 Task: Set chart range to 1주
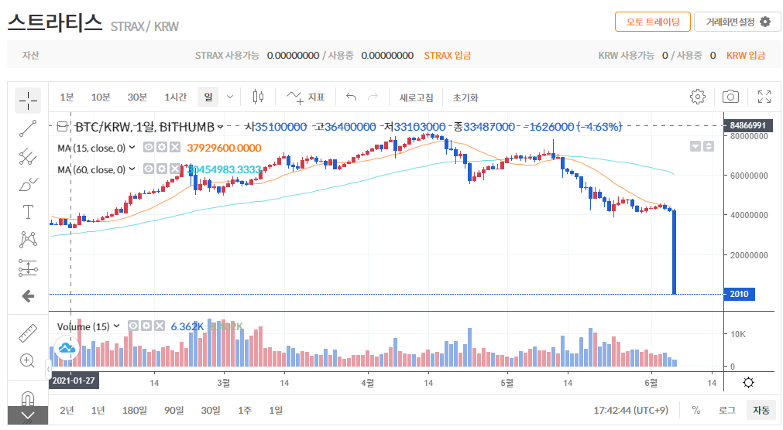(244, 410)
